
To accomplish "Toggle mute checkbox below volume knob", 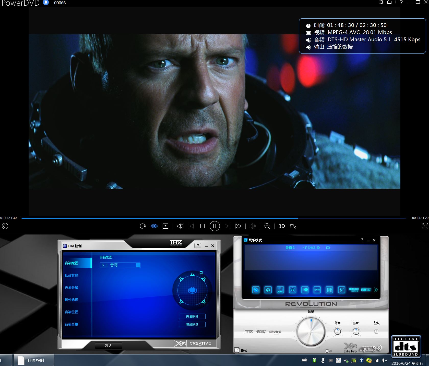I will coord(327,351).
